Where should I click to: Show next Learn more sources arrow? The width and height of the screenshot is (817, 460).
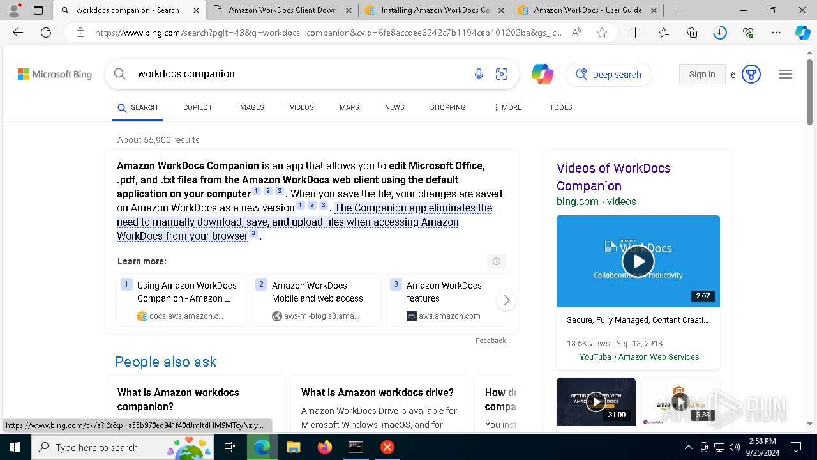(x=506, y=300)
